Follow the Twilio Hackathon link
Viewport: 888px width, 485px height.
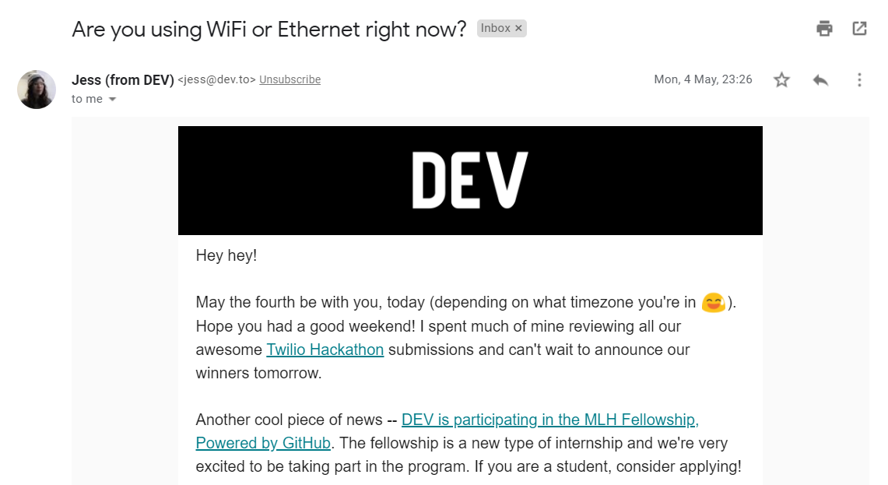[325, 350]
